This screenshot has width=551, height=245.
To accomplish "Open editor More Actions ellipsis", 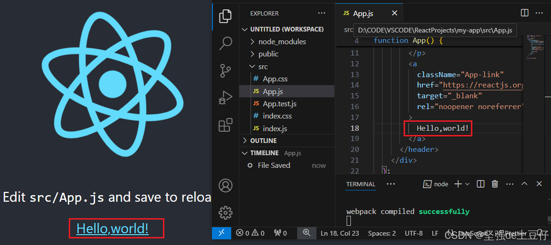I will click(539, 13).
